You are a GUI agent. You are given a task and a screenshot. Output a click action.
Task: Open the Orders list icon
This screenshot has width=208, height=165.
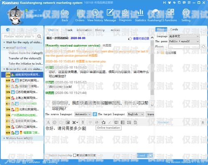[x=80, y=13]
